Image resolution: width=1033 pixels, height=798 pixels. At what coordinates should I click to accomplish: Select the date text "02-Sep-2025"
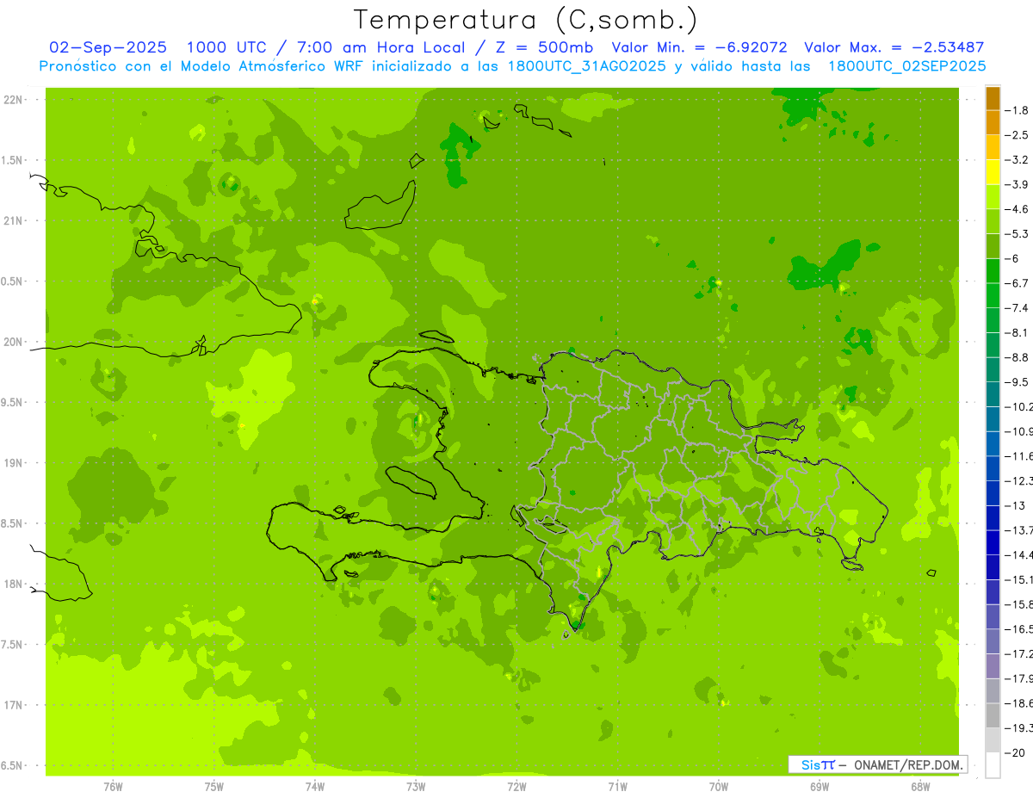[x=108, y=47]
